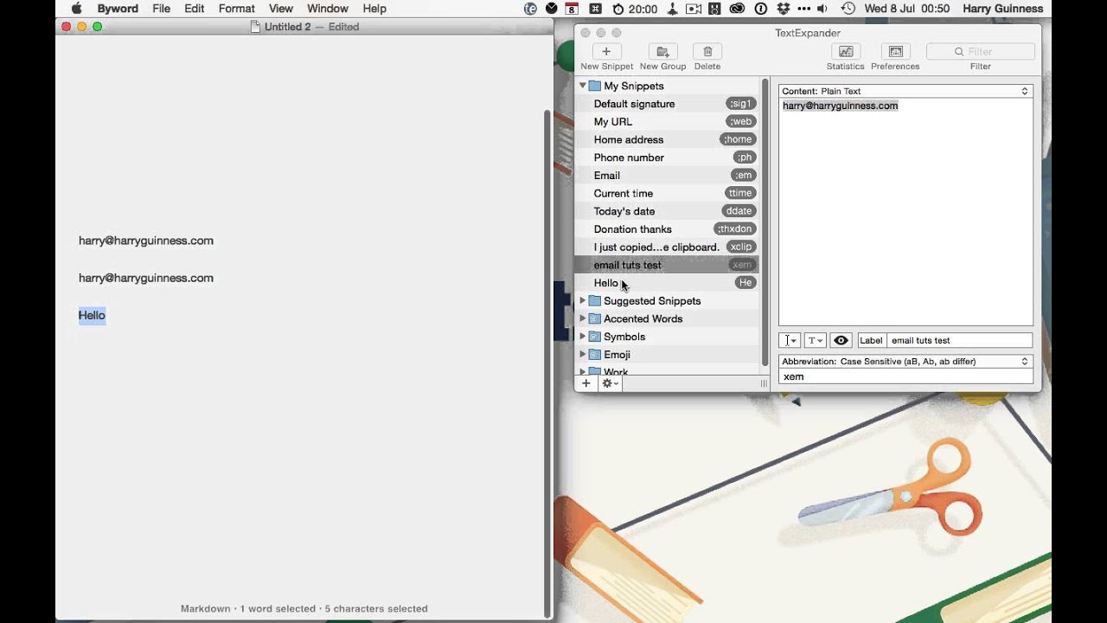
Task: Click the snippet list vertical scrollbar
Action: pos(765,222)
